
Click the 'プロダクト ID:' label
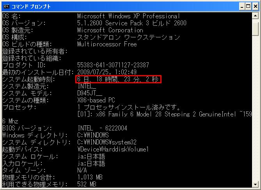click(x=24, y=65)
